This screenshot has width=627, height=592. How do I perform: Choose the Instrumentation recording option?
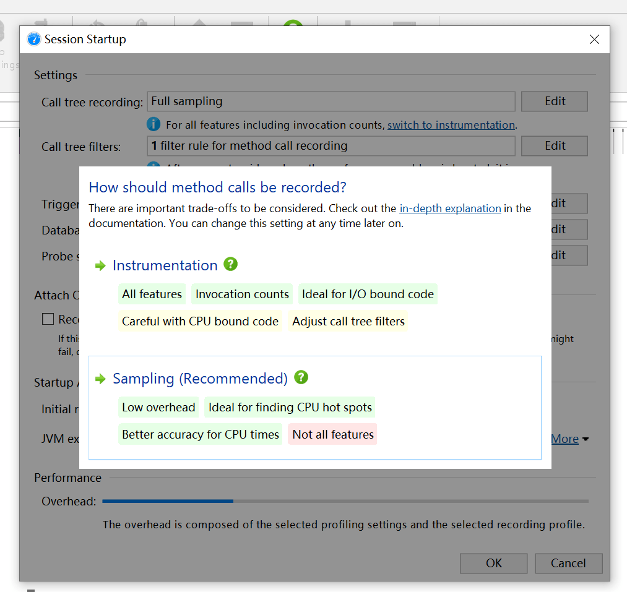(x=165, y=266)
